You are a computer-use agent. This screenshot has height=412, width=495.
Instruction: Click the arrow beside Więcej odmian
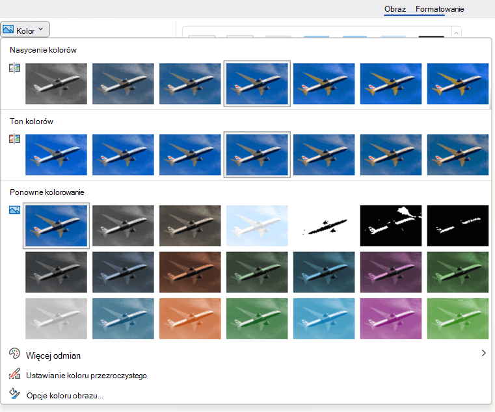484,353
